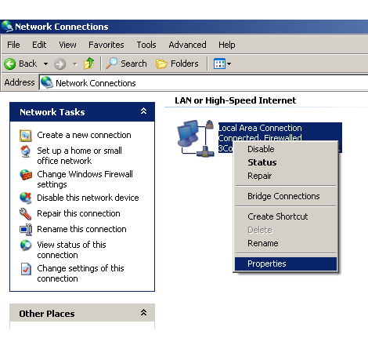The height and width of the screenshot is (349, 368).
Task: Click Disable this network device link
Action: pyautogui.click(x=88, y=198)
